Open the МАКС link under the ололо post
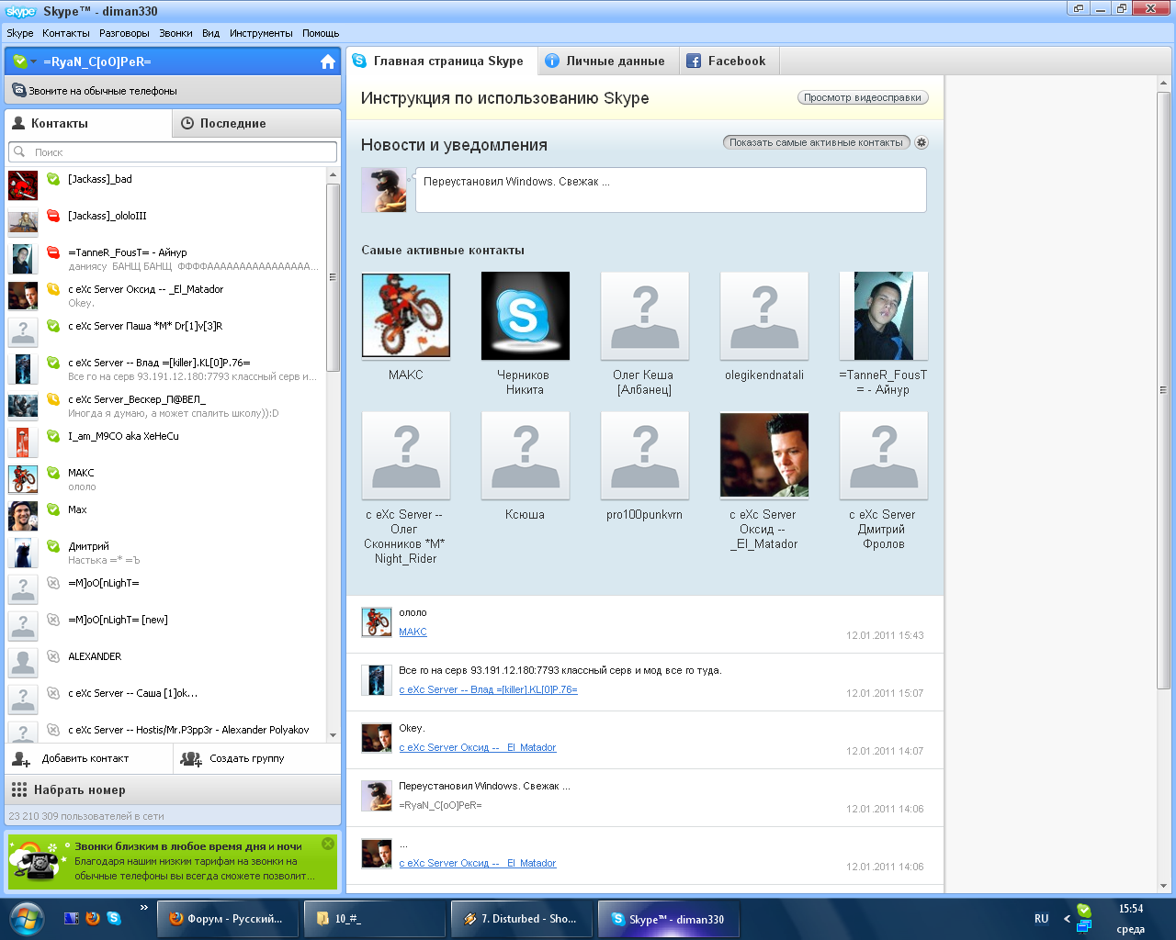 pyautogui.click(x=413, y=632)
